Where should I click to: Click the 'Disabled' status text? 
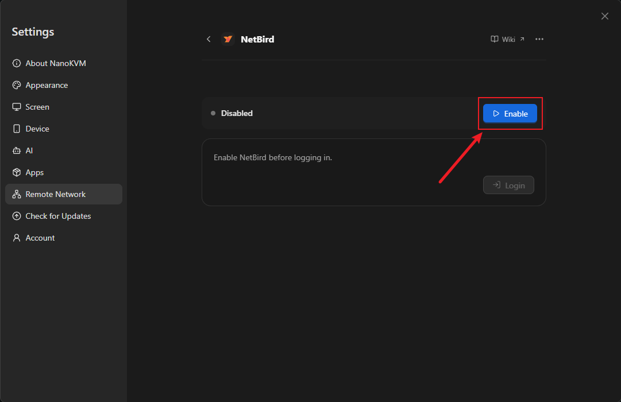(237, 113)
